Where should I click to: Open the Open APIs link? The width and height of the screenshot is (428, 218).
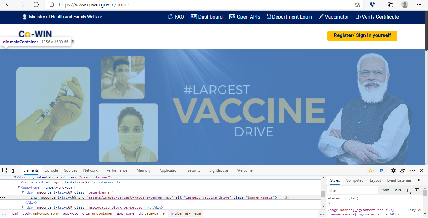click(245, 17)
